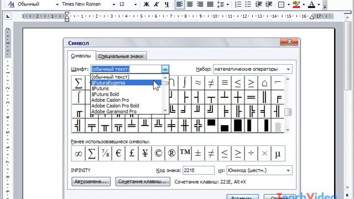Choose recently used euro € symbol
The width and height of the screenshot is (354, 199).
118,154
